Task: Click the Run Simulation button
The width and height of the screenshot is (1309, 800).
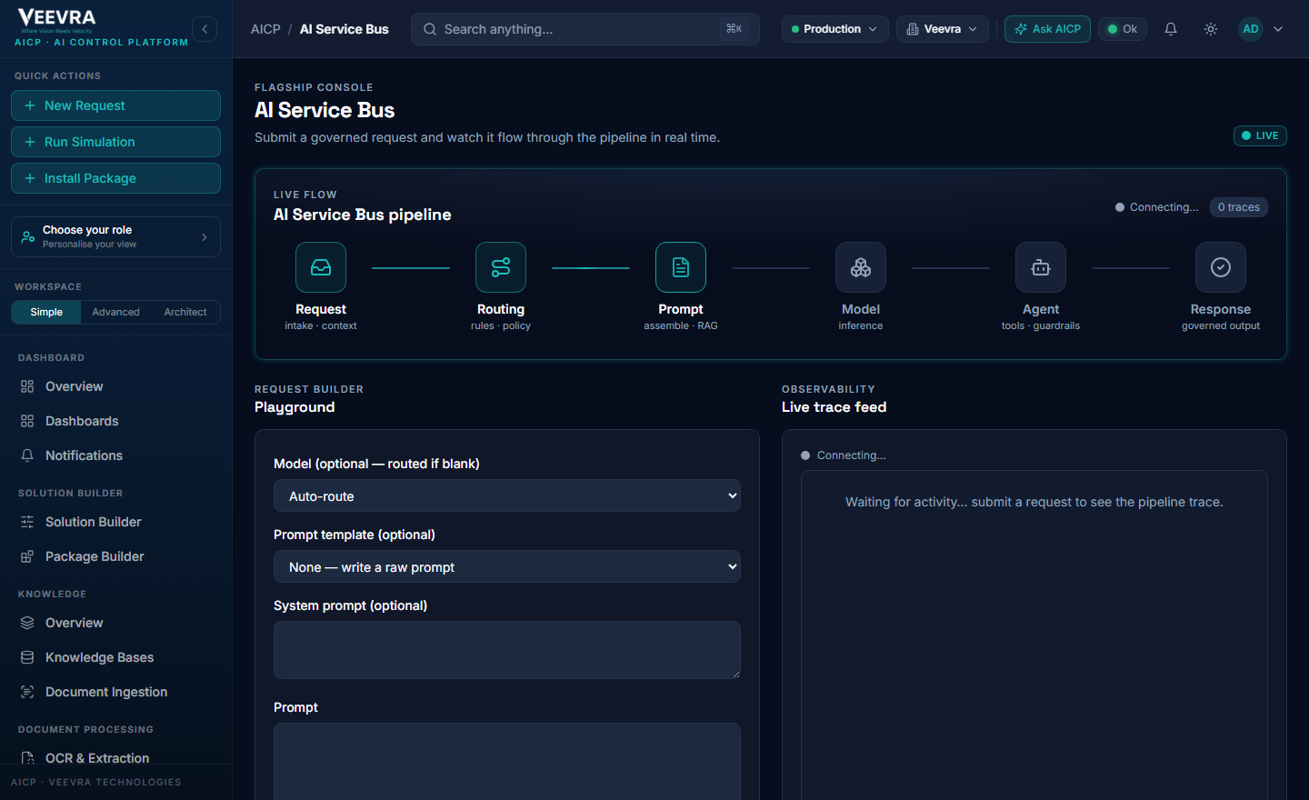Action: [x=115, y=142]
